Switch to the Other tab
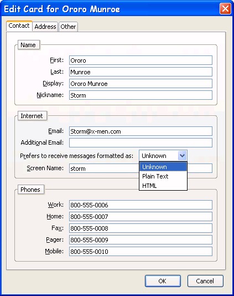The image size is (234, 296). coord(68,27)
